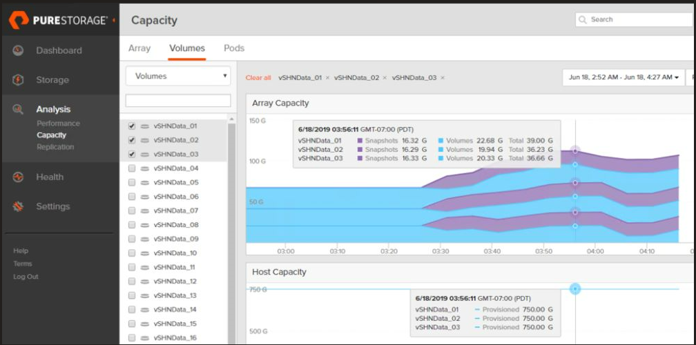Check the vSHNData_11 checkbox
Screen dimensions: 696x345
click(132, 268)
